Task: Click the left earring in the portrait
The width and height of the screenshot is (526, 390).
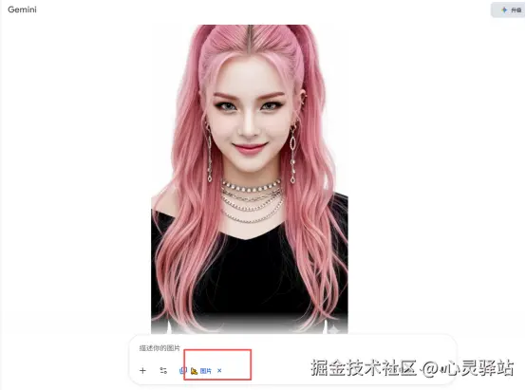Action: coord(209,152)
